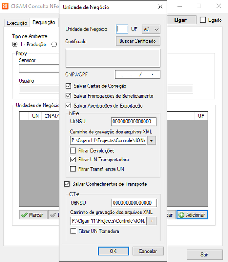Click CT-e Caminho de gravação path field

click(108, 221)
